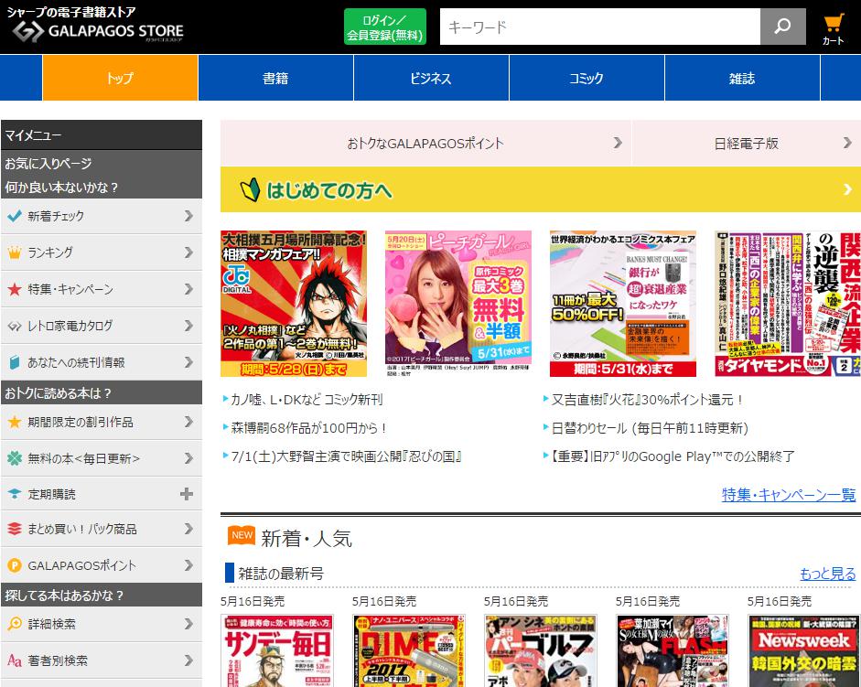This screenshot has width=861, height=687.
Task: Click the magnifier search button
Action: (782, 27)
